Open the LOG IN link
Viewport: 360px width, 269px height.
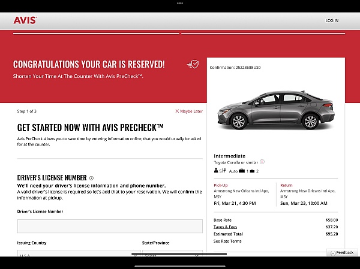point(332,20)
